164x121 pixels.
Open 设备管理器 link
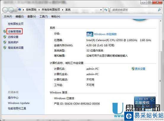click(x=15, y=31)
